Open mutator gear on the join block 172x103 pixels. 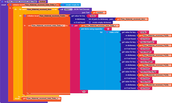72,26
